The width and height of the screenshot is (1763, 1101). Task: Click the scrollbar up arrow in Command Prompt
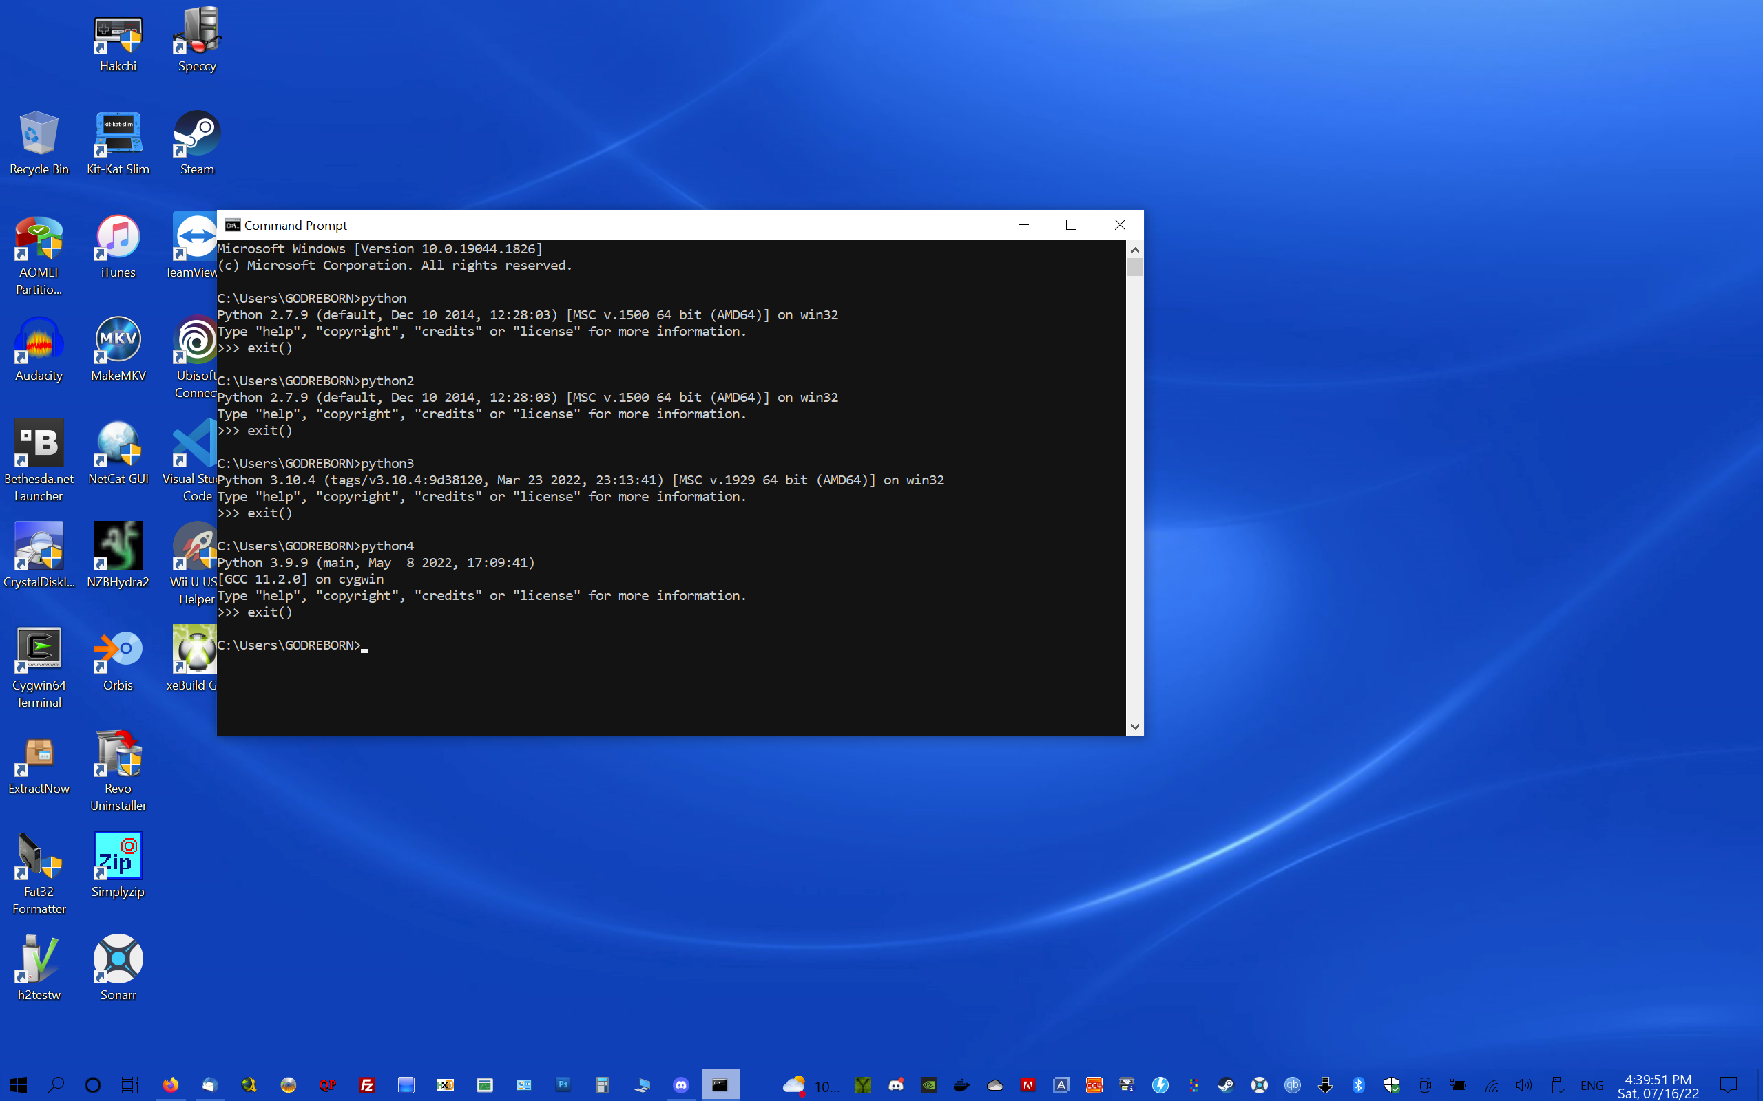click(x=1134, y=250)
